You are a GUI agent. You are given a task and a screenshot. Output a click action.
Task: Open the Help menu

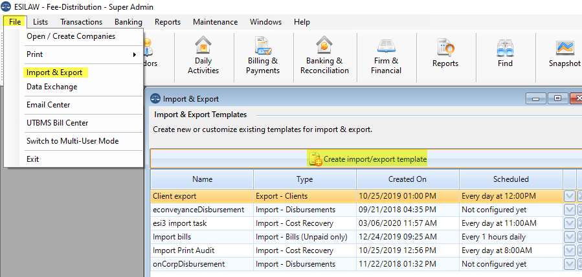[302, 22]
